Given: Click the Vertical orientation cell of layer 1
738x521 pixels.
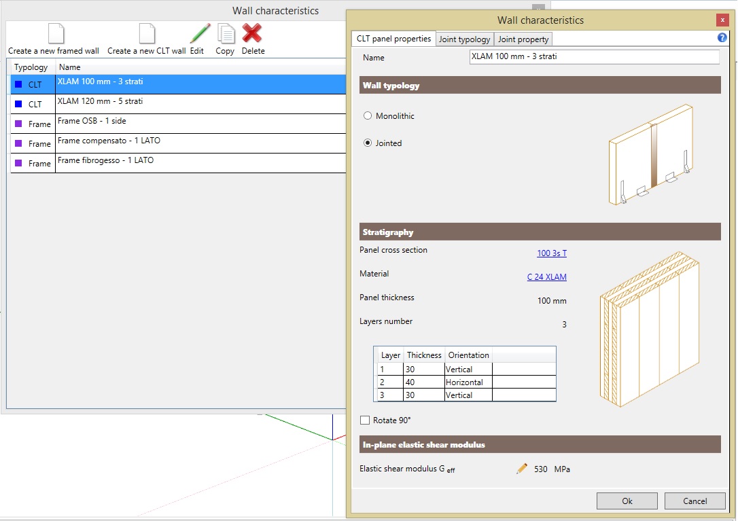Looking at the screenshot, I should (x=468, y=369).
